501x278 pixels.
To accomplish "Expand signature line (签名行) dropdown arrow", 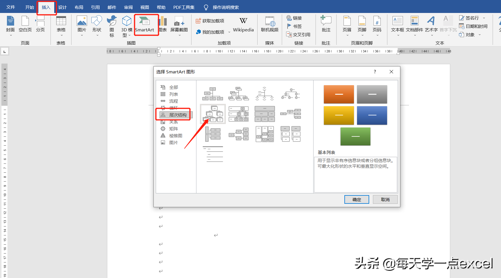I will pos(484,18).
